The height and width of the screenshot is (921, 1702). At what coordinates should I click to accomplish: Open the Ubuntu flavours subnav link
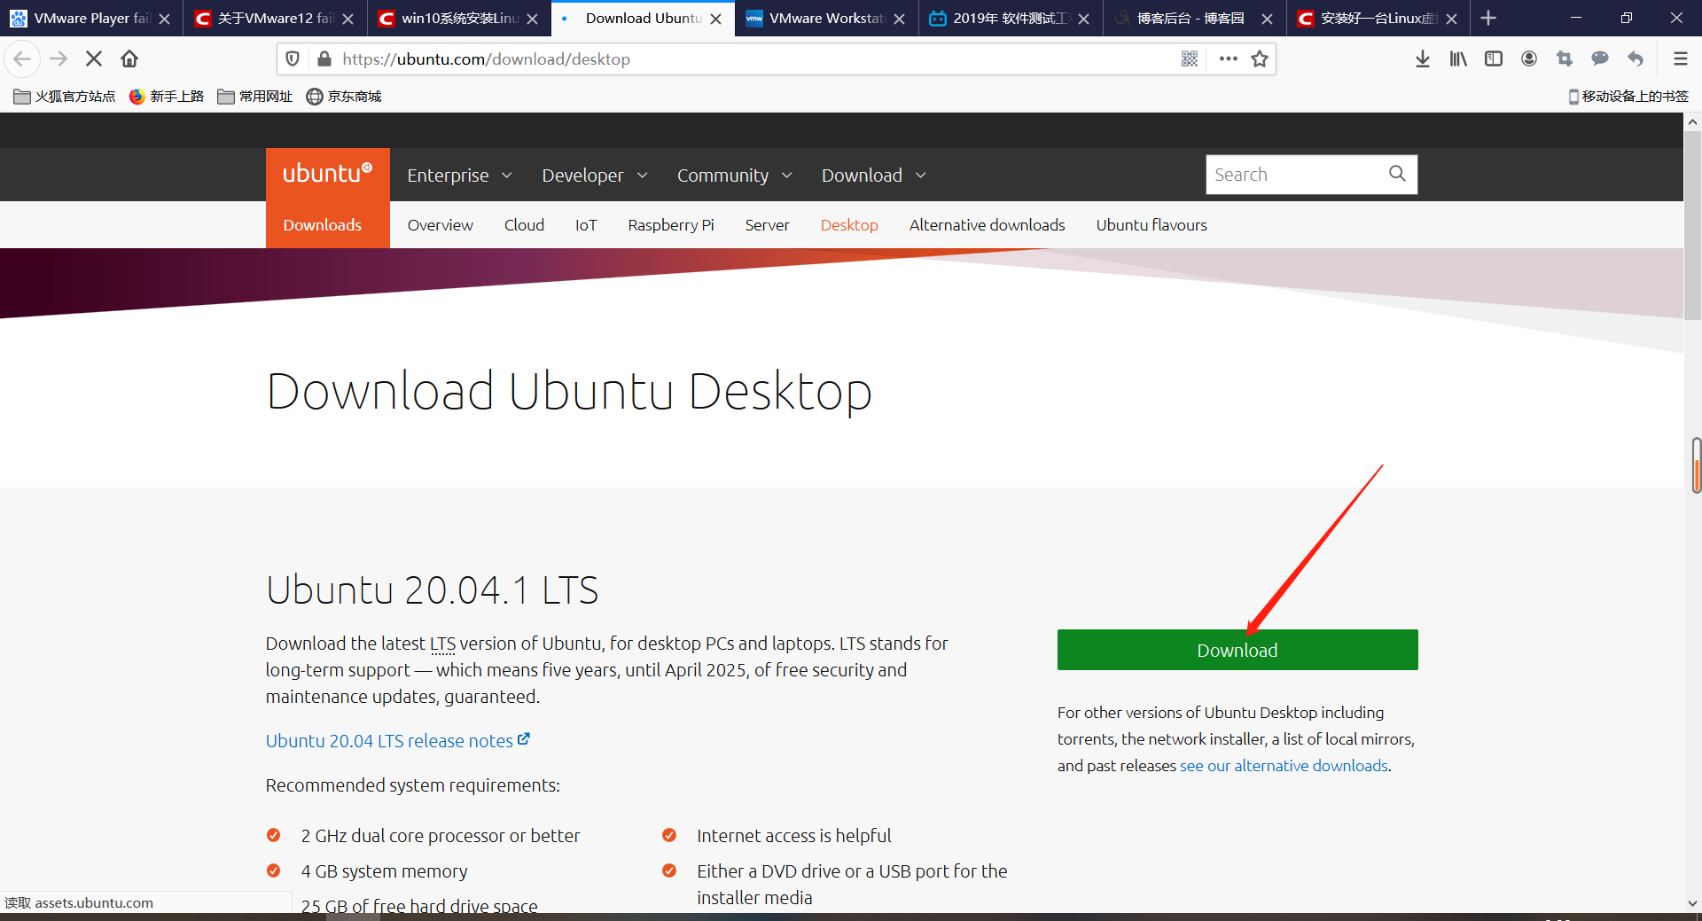(1152, 225)
